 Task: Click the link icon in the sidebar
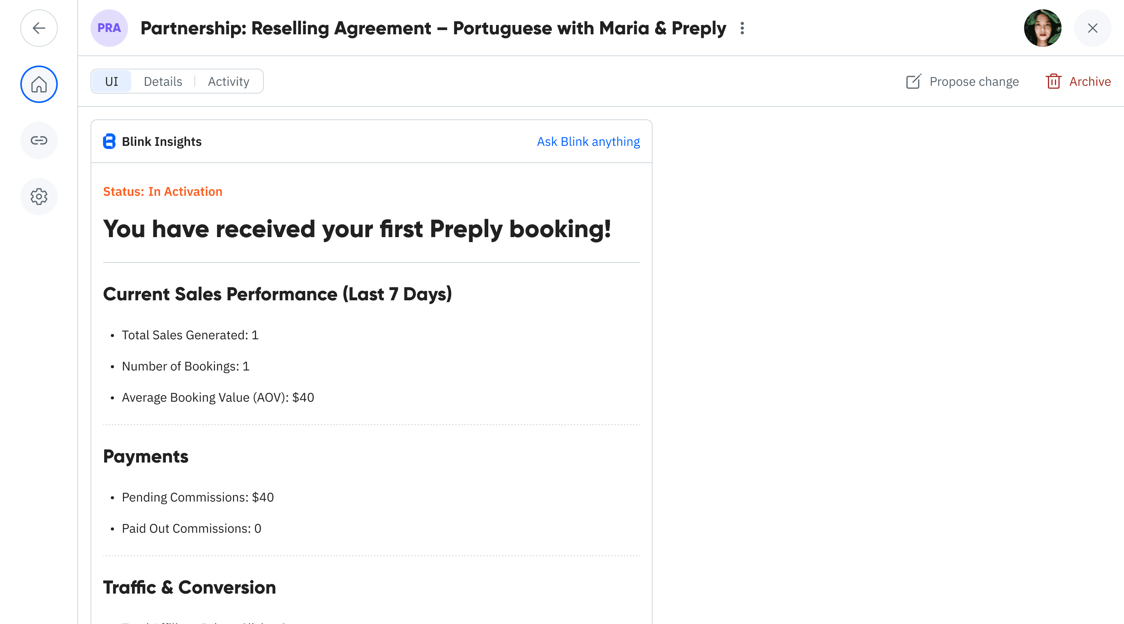[x=39, y=140]
